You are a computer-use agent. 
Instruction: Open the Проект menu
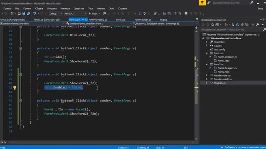pos(27,8)
